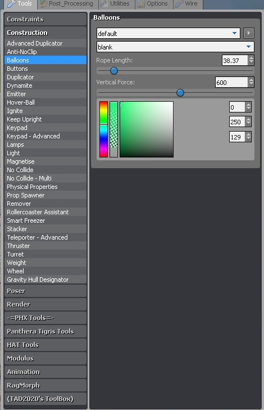The width and height of the screenshot is (264, 410).
Task: Increase the red color value stepper
Action: (x=249, y=105)
